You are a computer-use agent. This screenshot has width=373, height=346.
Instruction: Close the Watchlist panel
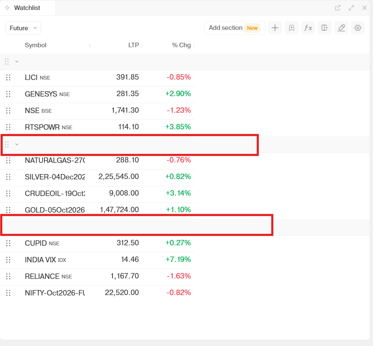364,8
